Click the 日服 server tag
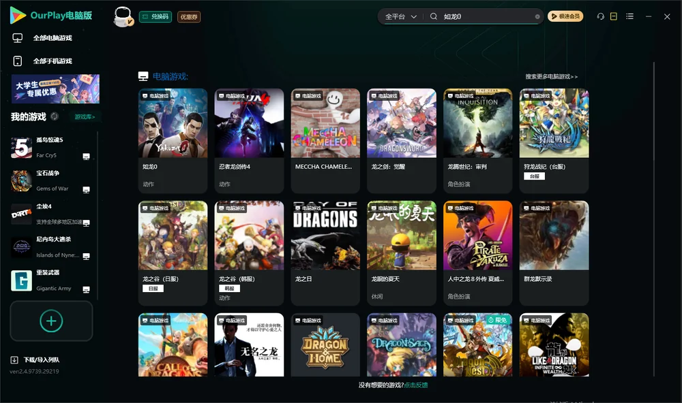 (153, 289)
